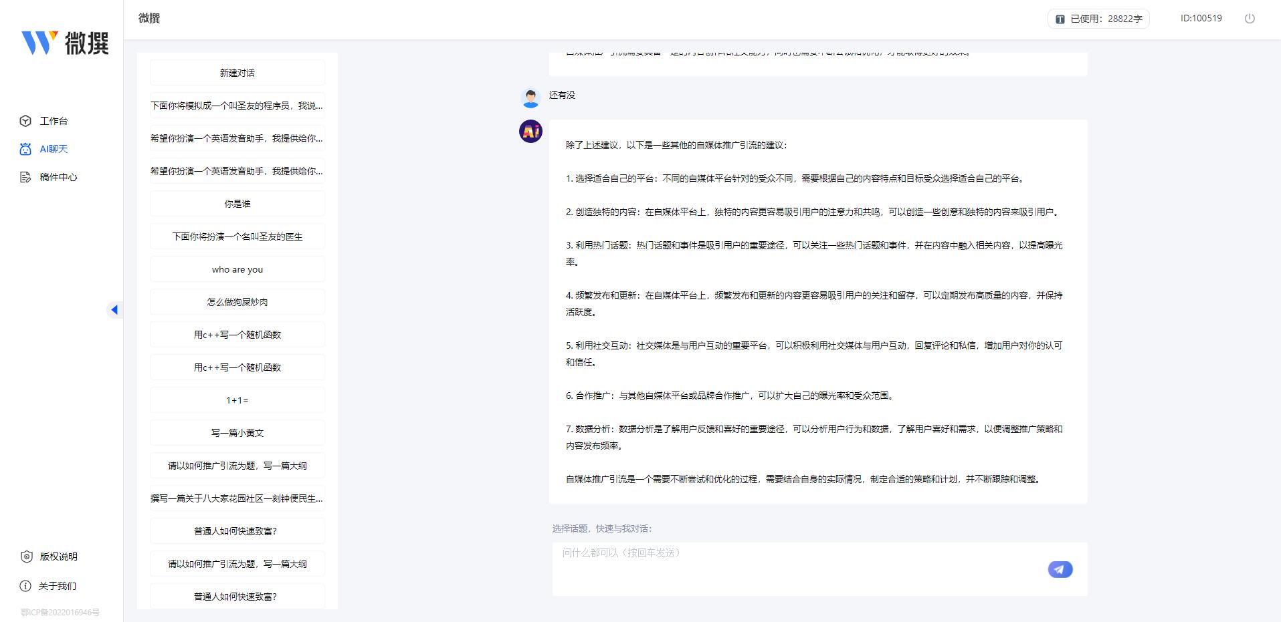This screenshot has width=1281, height=622.
Task: Open the conversation titled 你是谁
Action: pyautogui.click(x=237, y=203)
